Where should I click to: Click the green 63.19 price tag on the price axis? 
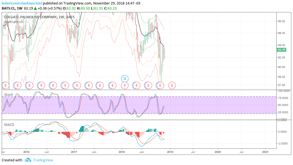[281, 50]
